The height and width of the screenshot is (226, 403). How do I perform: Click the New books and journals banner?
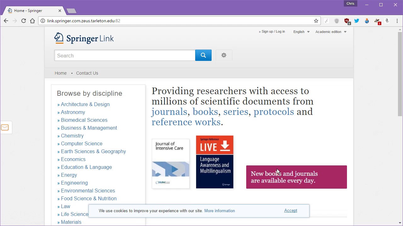point(297,177)
